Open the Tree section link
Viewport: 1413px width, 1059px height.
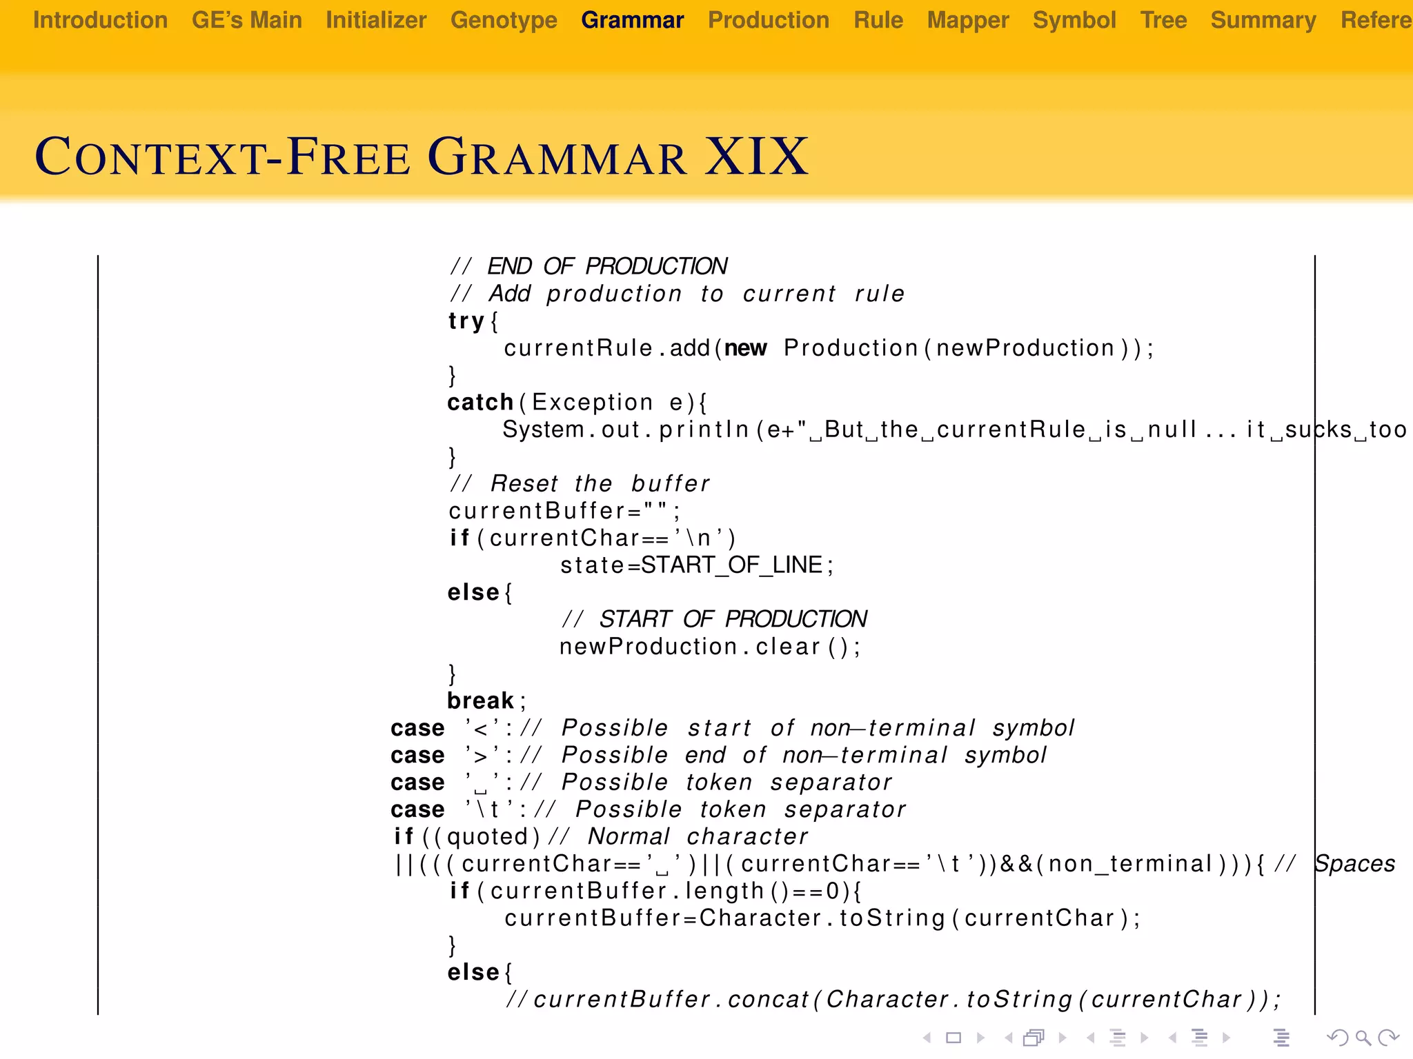tap(1163, 20)
